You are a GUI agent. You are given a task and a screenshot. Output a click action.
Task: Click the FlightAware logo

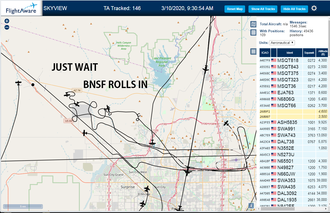[x=21, y=8]
